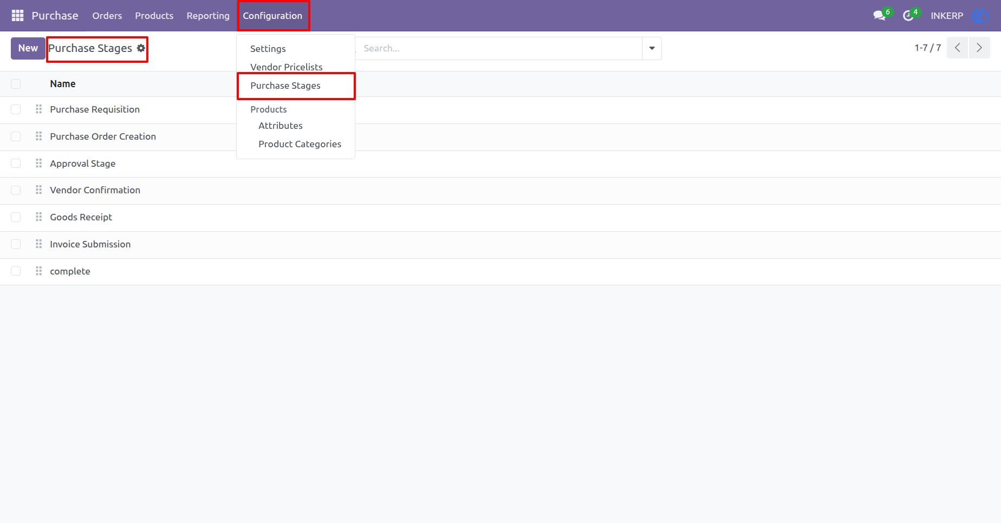Click the drag handle for Approval Stage
This screenshot has height=523, width=1001.
[38, 164]
